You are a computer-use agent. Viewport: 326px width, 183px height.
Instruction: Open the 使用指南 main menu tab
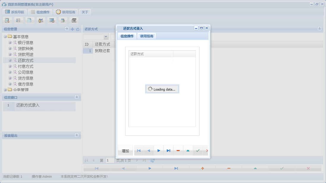tap(66, 12)
